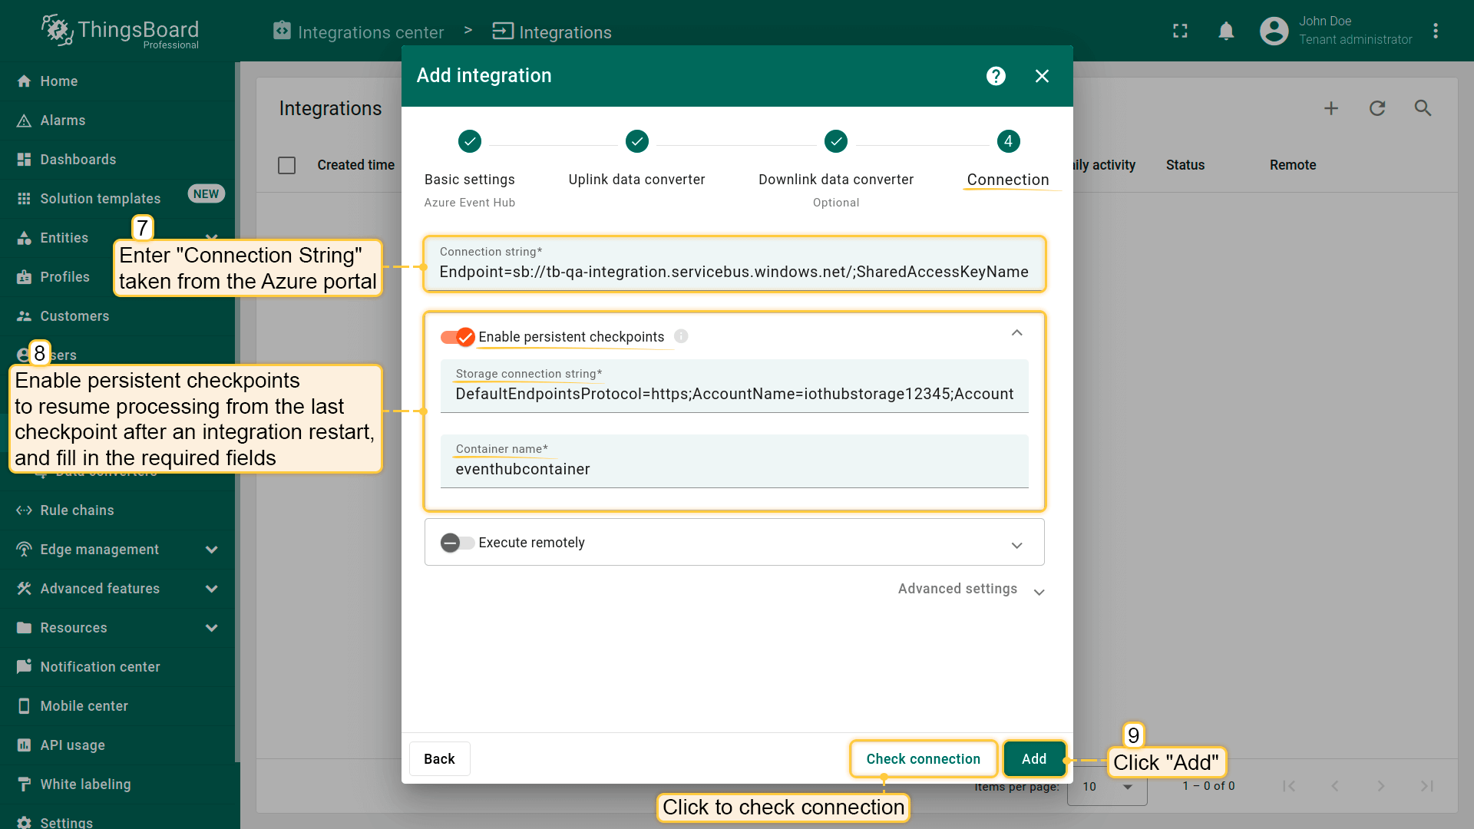Image resolution: width=1474 pixels, height=829 pixels.
Task: Click the Container name input field
Action: [733, 469]
